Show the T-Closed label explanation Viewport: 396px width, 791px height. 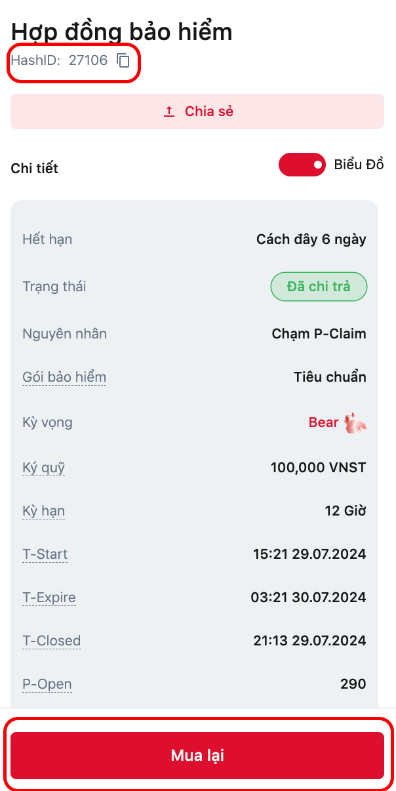click(51, 641)
